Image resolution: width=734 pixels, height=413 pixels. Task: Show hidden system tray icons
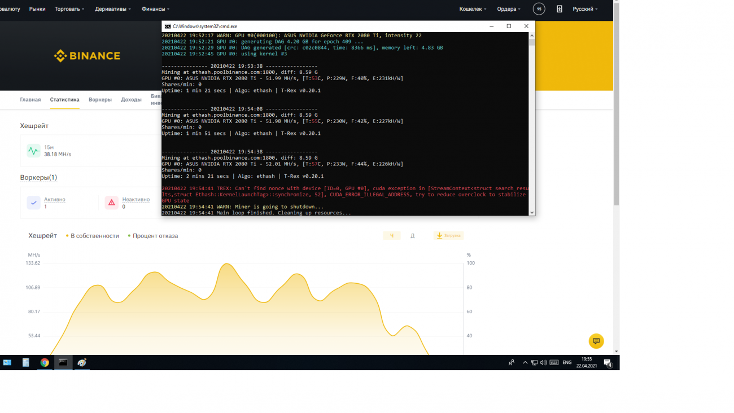pyautogui.click(x=525, y=363)
